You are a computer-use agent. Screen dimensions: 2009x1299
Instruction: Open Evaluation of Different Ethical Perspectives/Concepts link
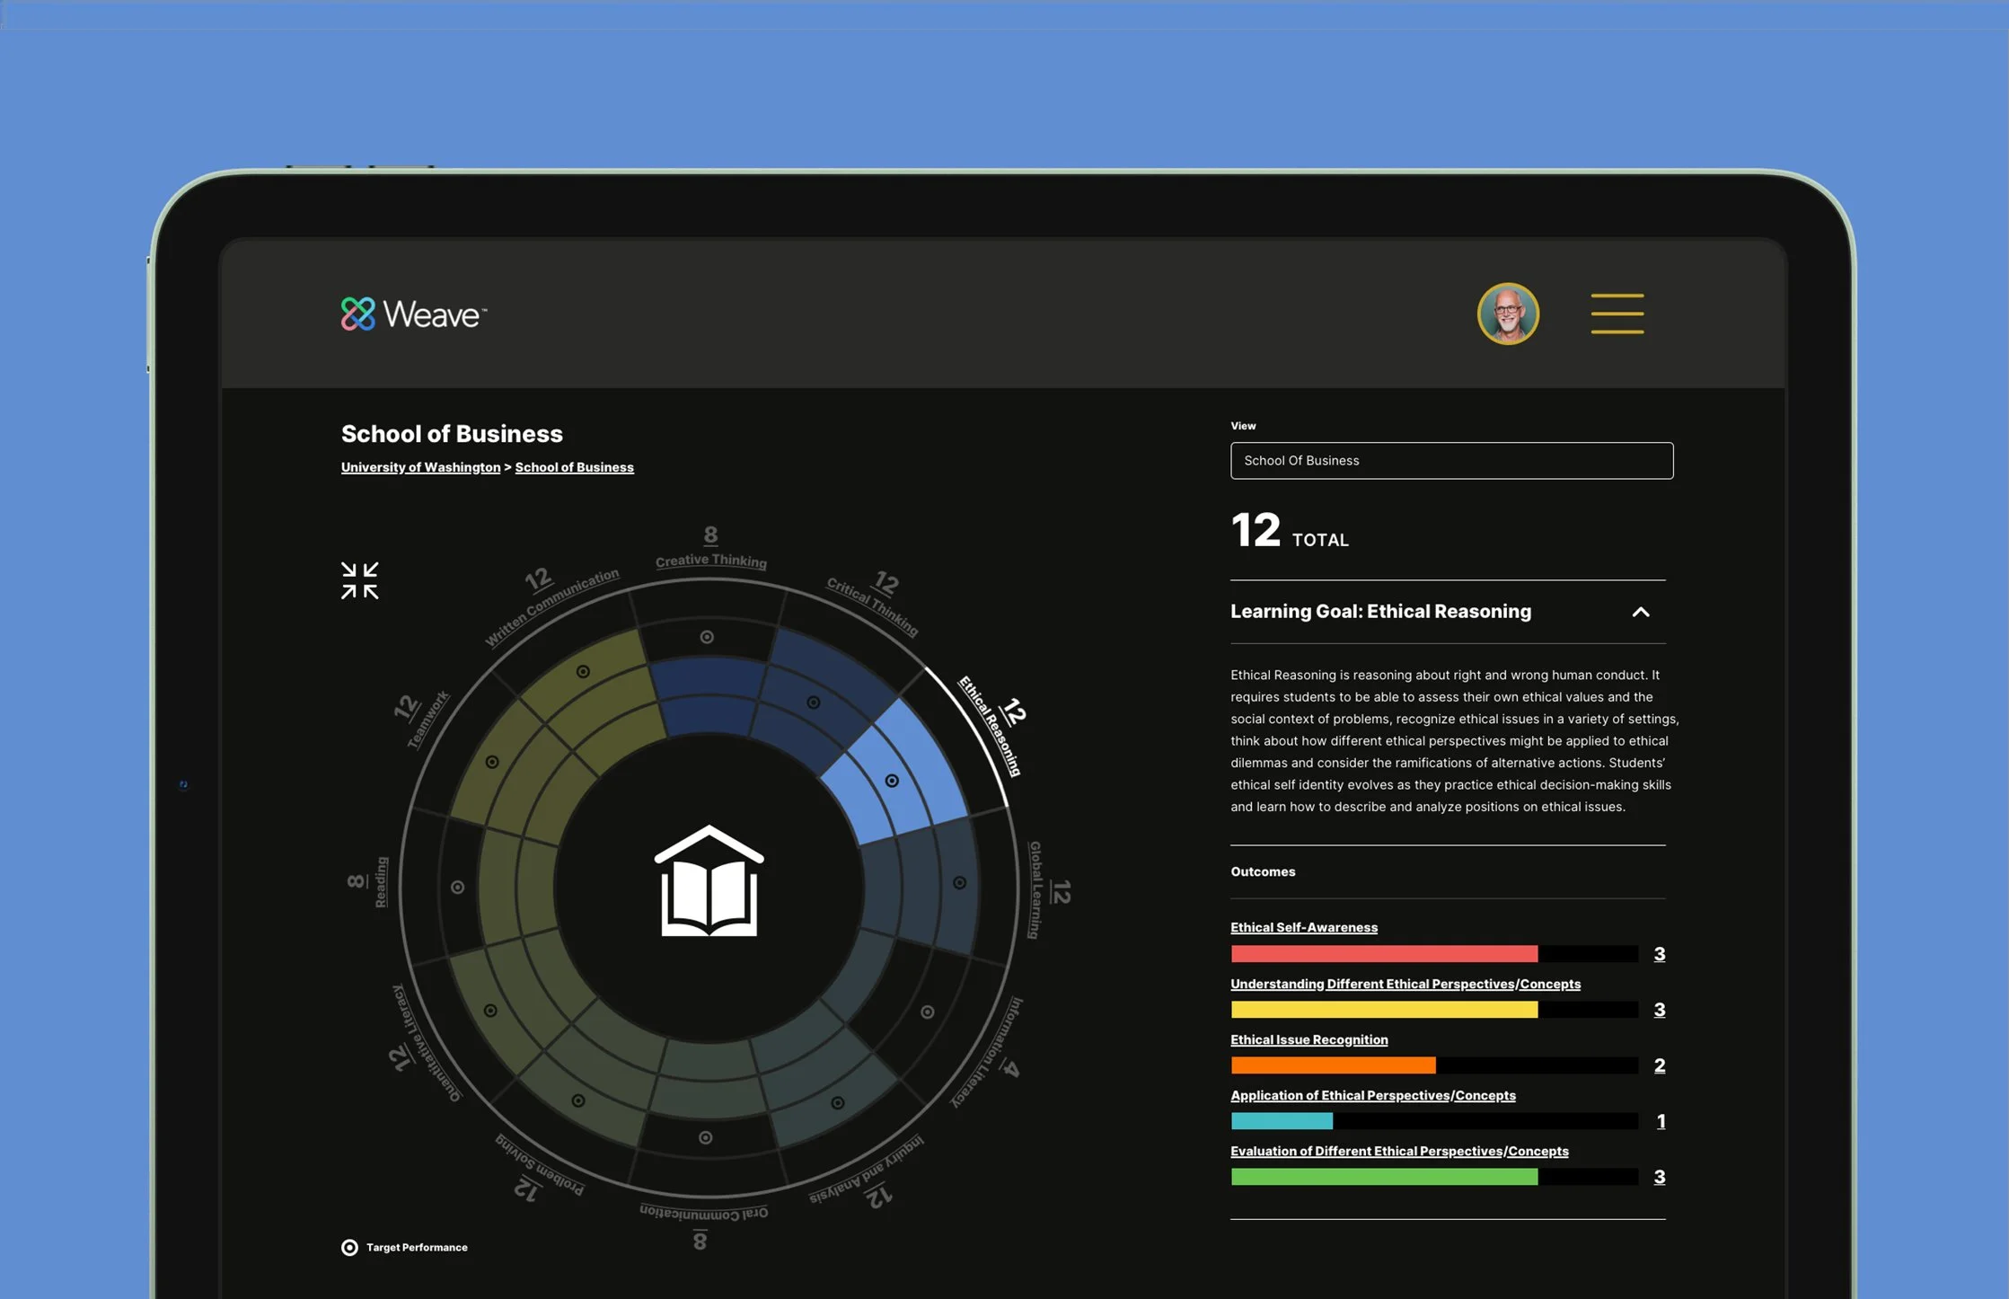[1399, 1151]
